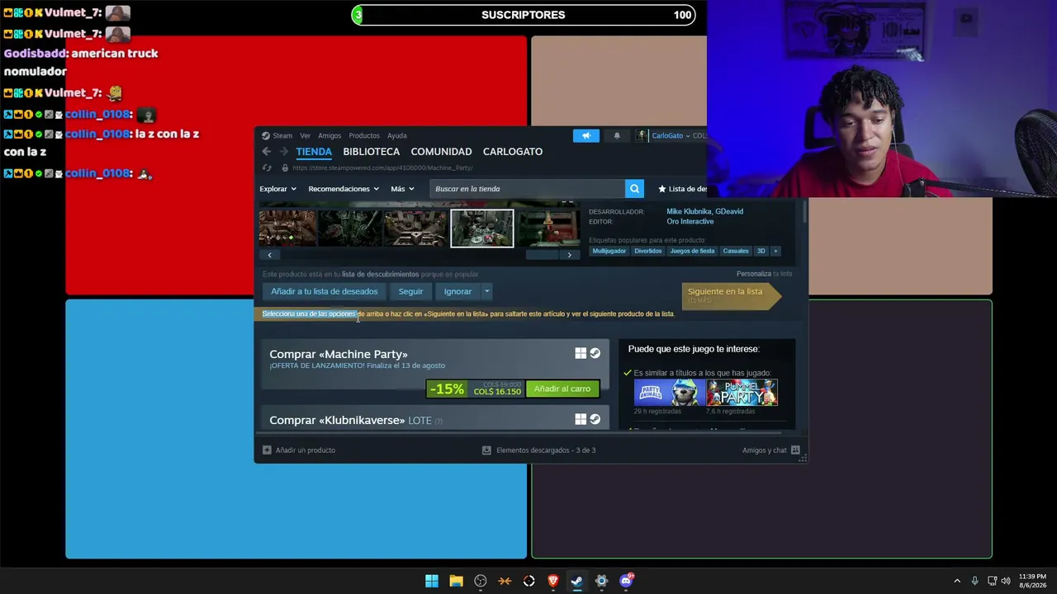Screen dimensions: 1057x594
Task: Open Steam announcements megaphone button
Action: pos(586,136)
